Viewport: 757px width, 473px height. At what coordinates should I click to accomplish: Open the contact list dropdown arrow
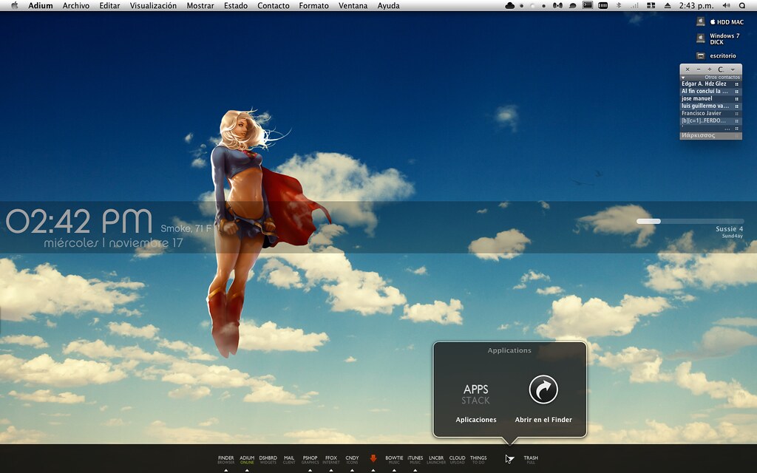(x=733, y=69)
